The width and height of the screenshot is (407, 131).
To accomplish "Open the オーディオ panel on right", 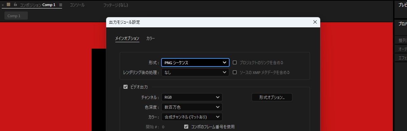I will [403, 49].
